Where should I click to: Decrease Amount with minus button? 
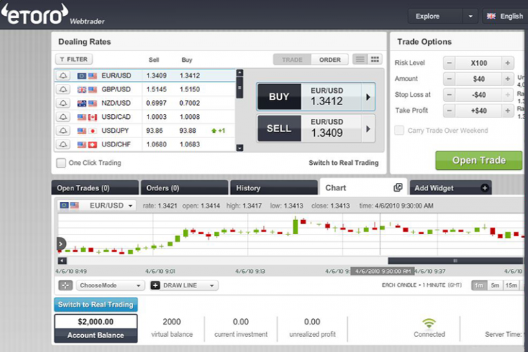click(x=449, y=79)
